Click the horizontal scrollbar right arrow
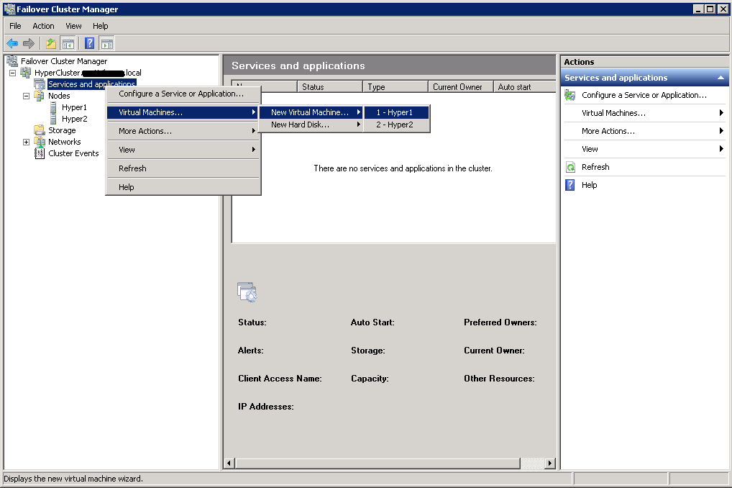732x488 pixels. click(550, 463)
